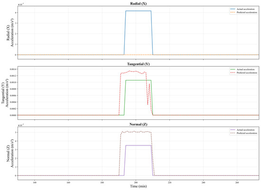Click the red dashed dip in Tangential plot
The height and width of the screenshot is (190, 261).
148,104
